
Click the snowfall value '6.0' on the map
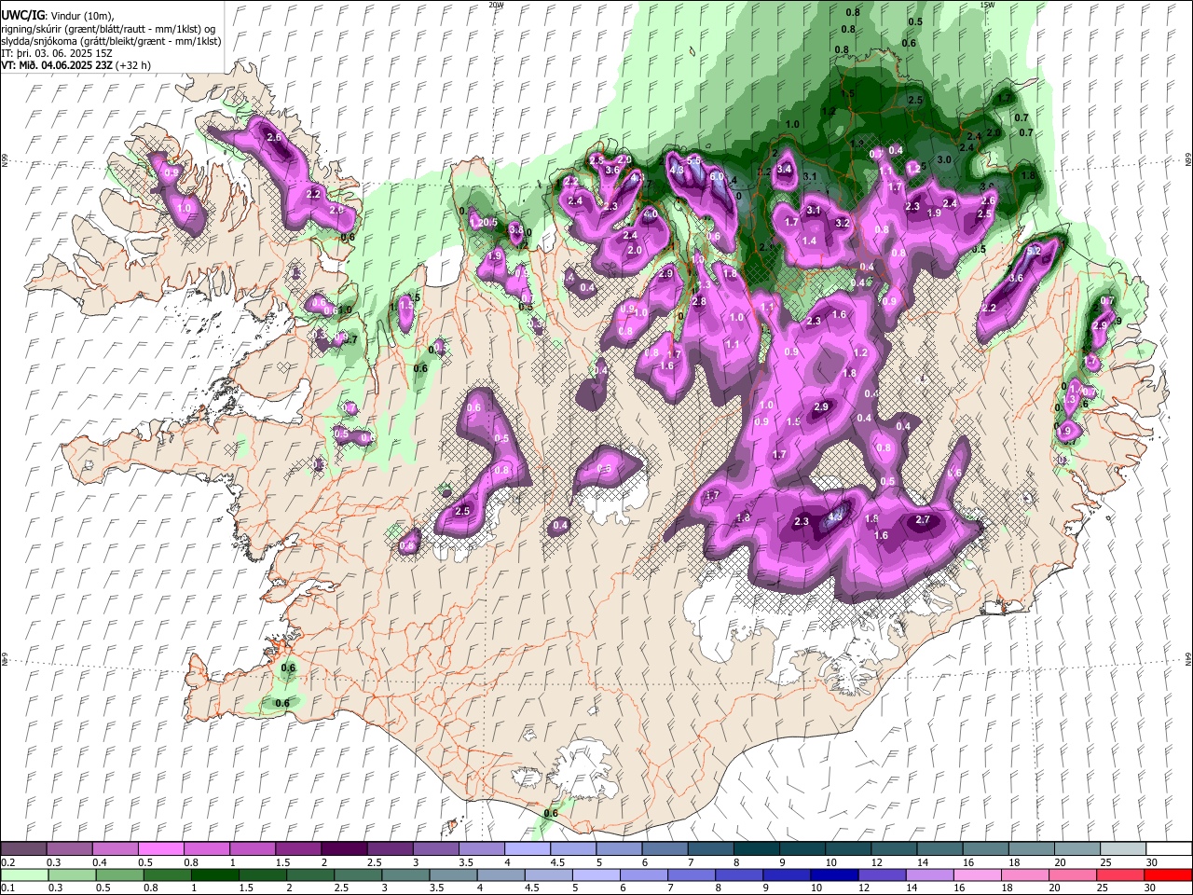[x=717, y=176]
